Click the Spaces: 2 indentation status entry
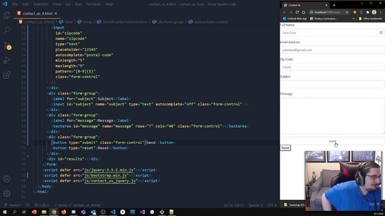Image resolution: width=385 pixels, height=216 pixels. tap(255, 205)
